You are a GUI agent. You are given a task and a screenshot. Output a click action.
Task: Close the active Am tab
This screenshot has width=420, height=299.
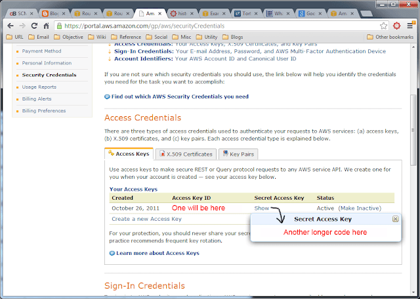tap(160, 13)
